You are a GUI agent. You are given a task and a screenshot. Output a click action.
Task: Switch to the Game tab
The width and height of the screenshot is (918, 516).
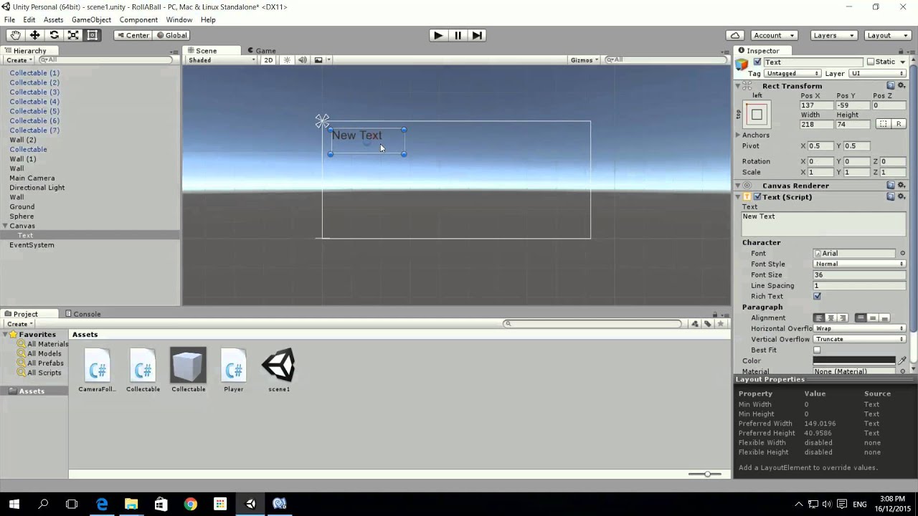pyautogui.click(x=262, y=51)
